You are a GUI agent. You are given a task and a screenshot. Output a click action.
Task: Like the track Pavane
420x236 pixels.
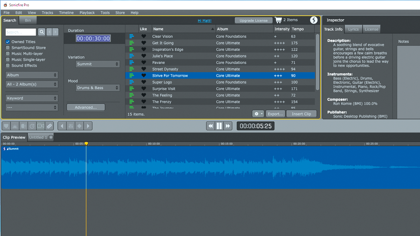(x=143, y=63)
